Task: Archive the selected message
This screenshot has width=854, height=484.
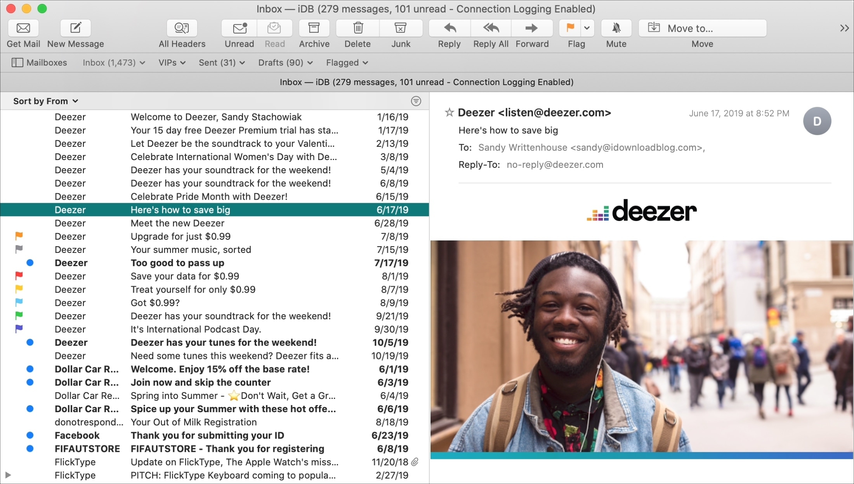Action: pyautogui.click(x=314, y=28)
